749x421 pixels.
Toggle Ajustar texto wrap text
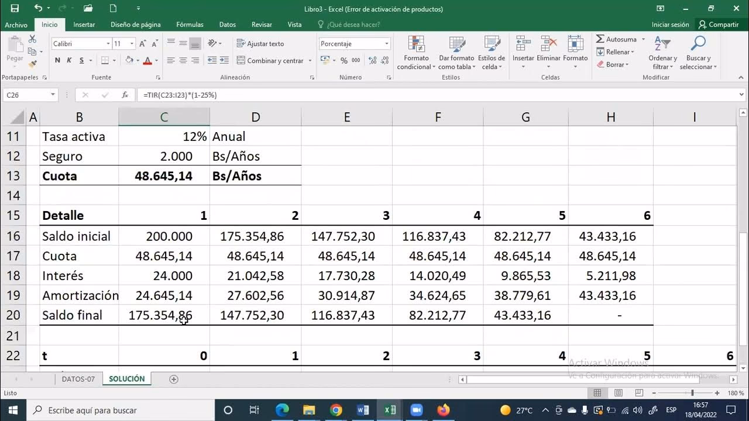[260, 44]
